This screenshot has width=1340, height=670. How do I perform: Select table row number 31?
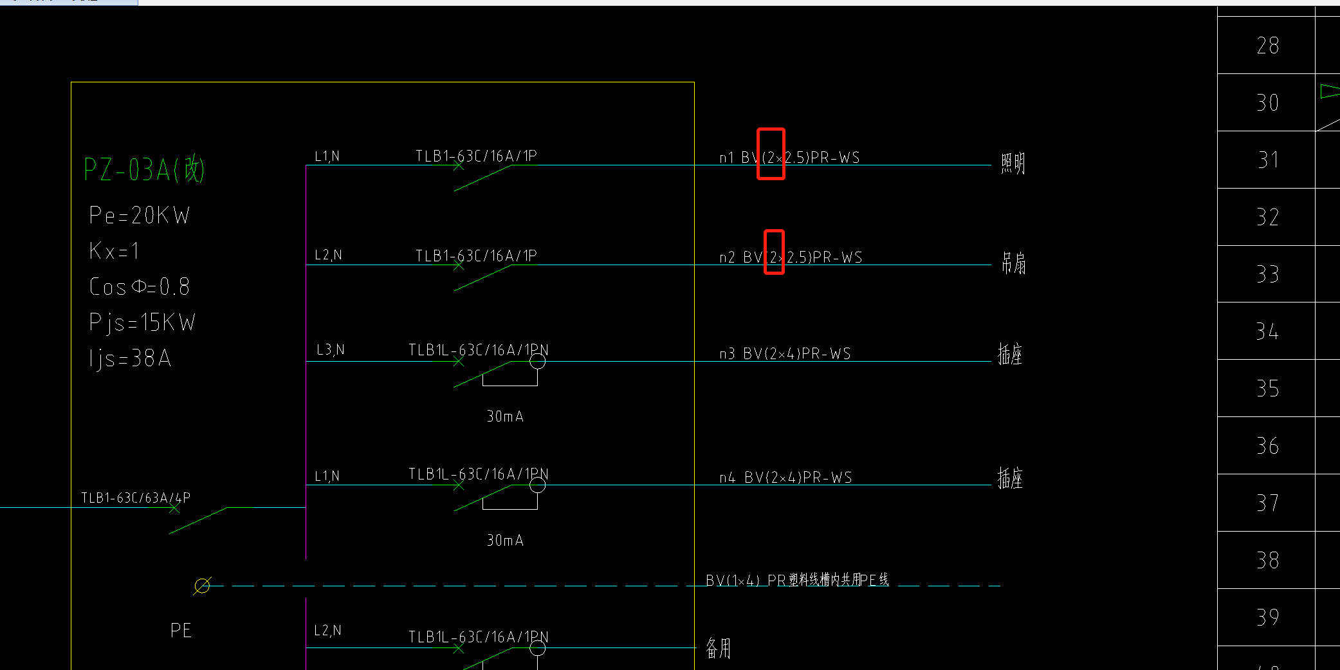1267,160
